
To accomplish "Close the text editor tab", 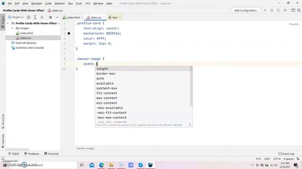I will [x=120, y=17].
